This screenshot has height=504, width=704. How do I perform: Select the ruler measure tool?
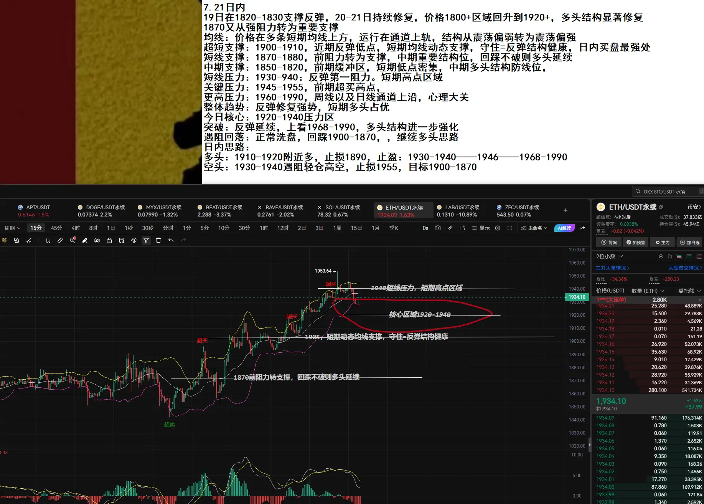pyautogui.click(x=60, y=240)
